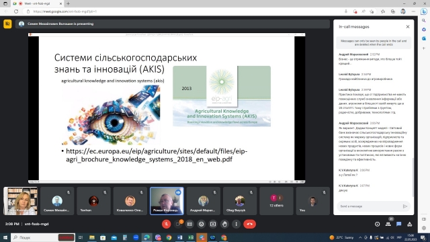The height and width of the screenshot is (242, 430).
Task: Click the 'In-call messages' panel heading
Action: pos(354,27)
